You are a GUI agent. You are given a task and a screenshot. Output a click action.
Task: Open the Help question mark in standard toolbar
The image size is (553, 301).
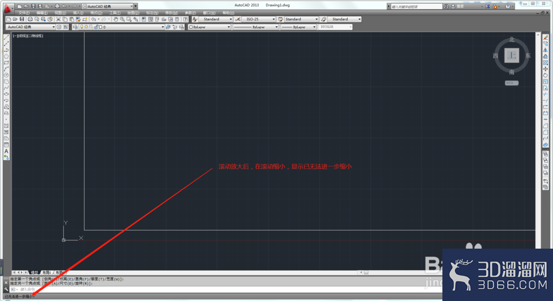coord(185,19)
